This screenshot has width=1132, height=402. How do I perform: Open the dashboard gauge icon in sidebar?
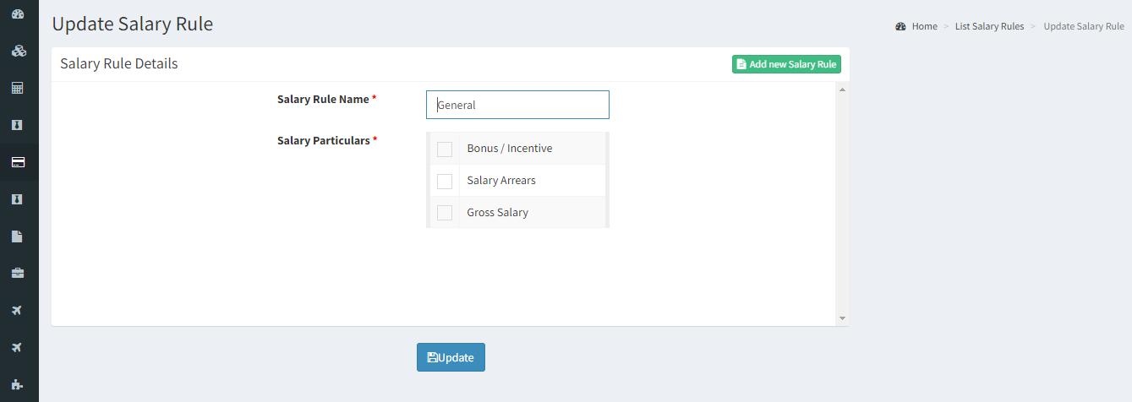pyautogui.click(x=18, y=14)
